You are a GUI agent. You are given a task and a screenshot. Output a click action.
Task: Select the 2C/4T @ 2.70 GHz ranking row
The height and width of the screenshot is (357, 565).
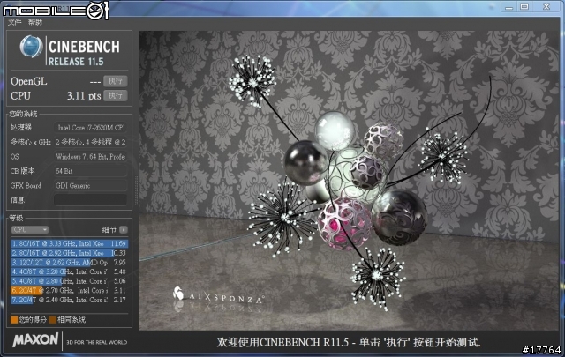pyautogui.click(x=69, y=290)
